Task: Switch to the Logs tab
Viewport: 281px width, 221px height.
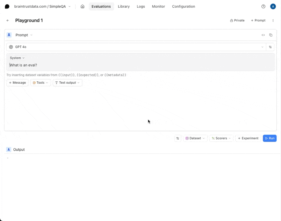Action: tap(141, 6)
